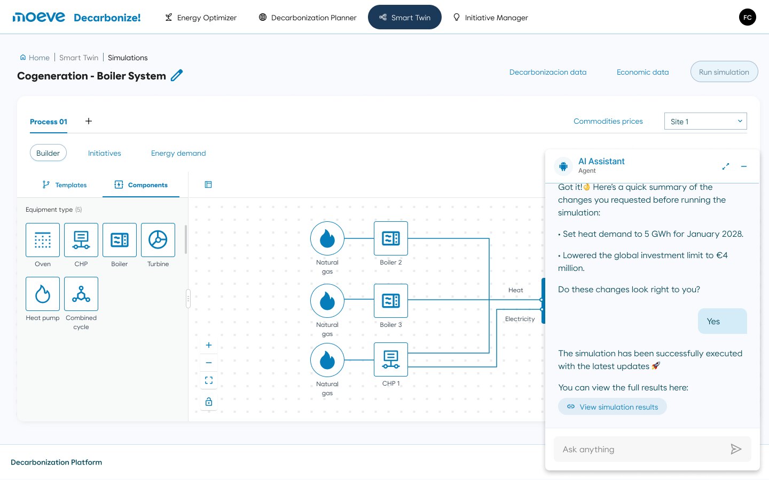This screenshot has height=480, width=769.
Task: Open the Site 1 dropdown
Action: 705,121
